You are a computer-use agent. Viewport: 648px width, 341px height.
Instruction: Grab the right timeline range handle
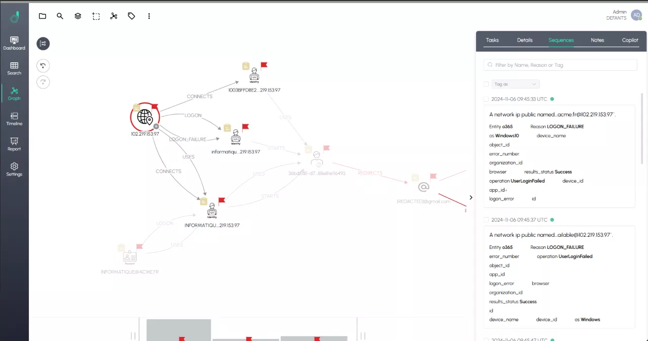tap(363, 336)
